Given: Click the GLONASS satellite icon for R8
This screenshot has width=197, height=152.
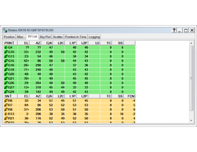Looking at the screenshot, I should [x=6, y=109].
